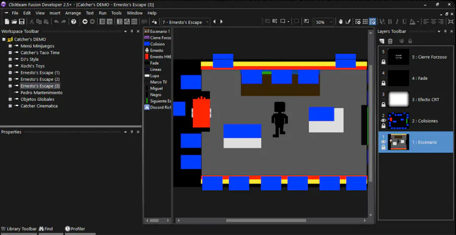Close the Properties panel
This screenshot has height=235, width=456.
click(x=138, y=132)
